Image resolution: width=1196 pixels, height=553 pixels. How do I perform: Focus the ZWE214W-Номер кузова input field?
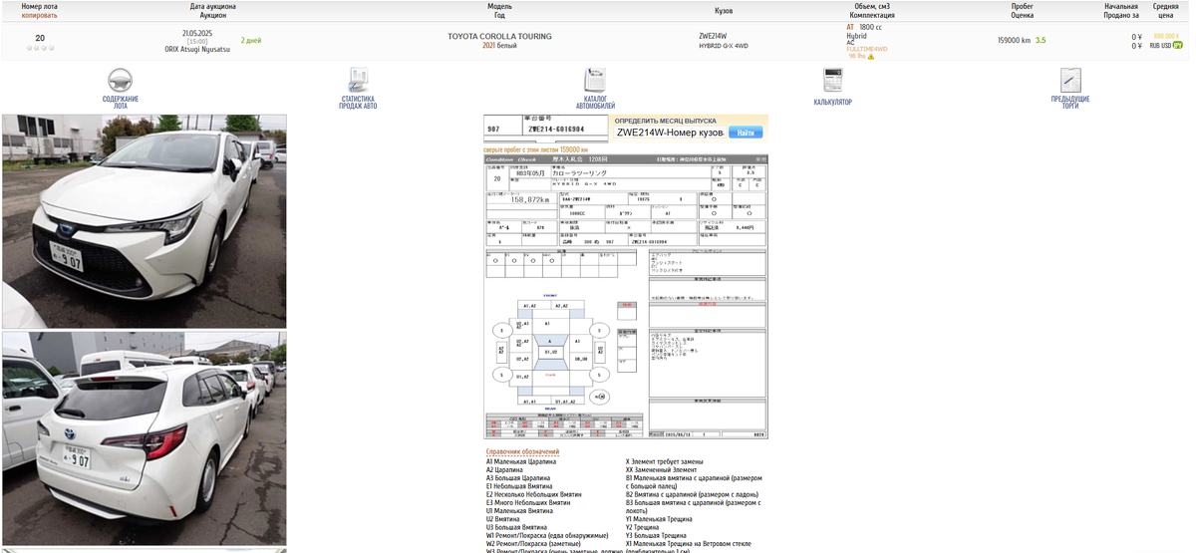pos(670,133)
